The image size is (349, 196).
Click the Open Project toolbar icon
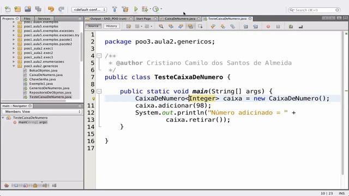click(x=28, y=9)
